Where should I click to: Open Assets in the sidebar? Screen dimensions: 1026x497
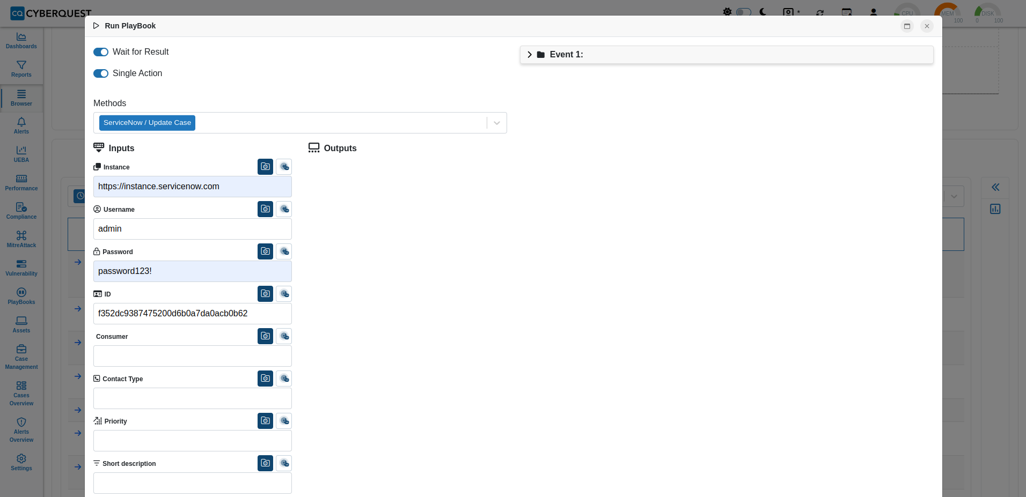(x=21, y=325)
